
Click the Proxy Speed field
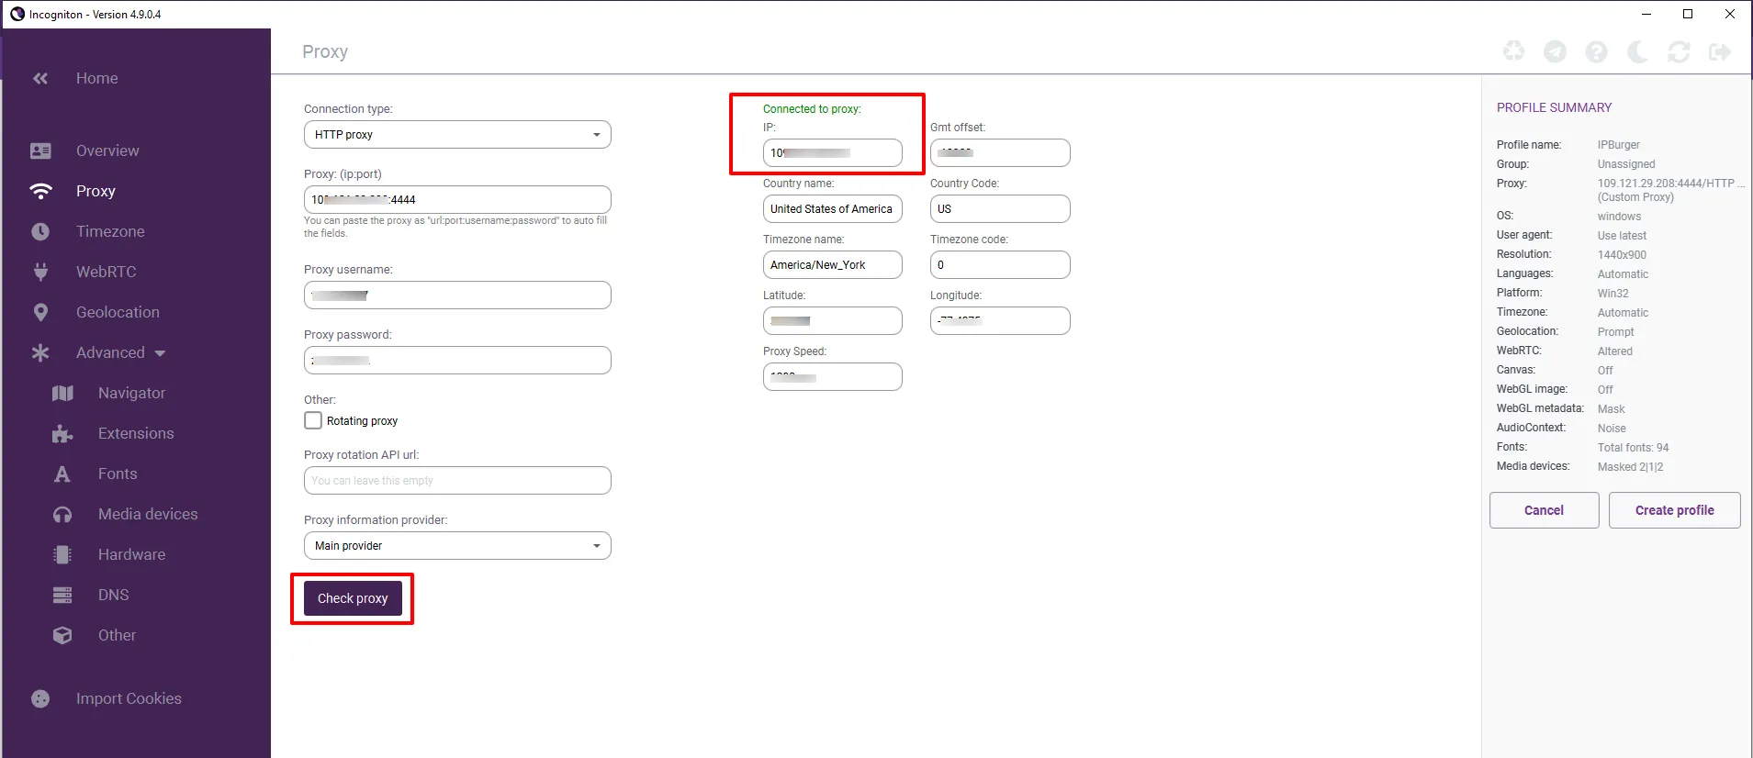833,377
